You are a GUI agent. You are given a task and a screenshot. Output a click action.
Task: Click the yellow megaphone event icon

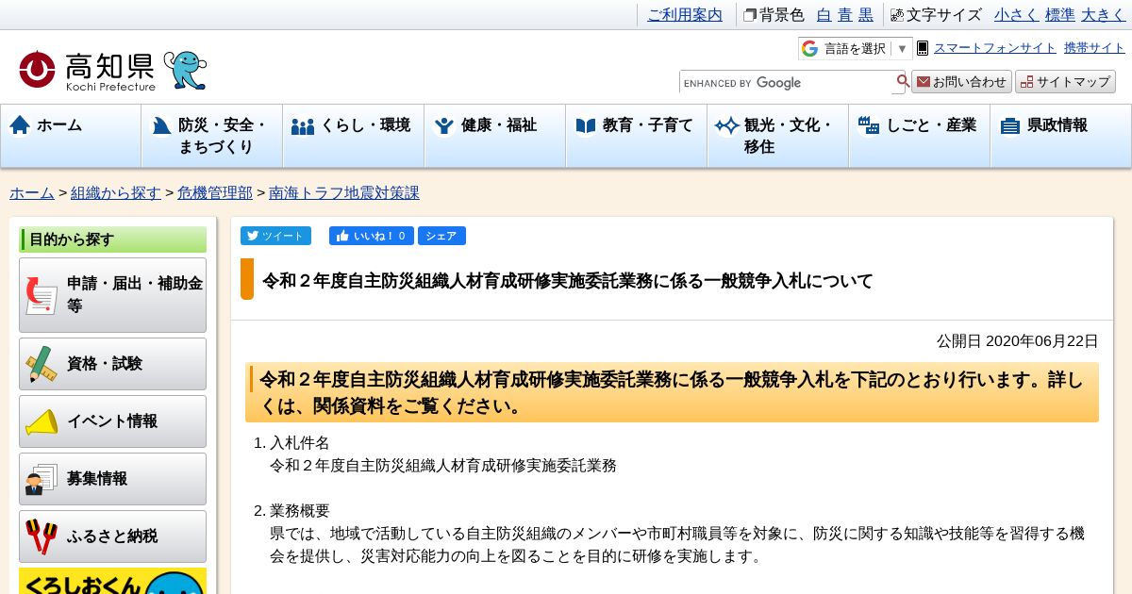tap(42, 421)
